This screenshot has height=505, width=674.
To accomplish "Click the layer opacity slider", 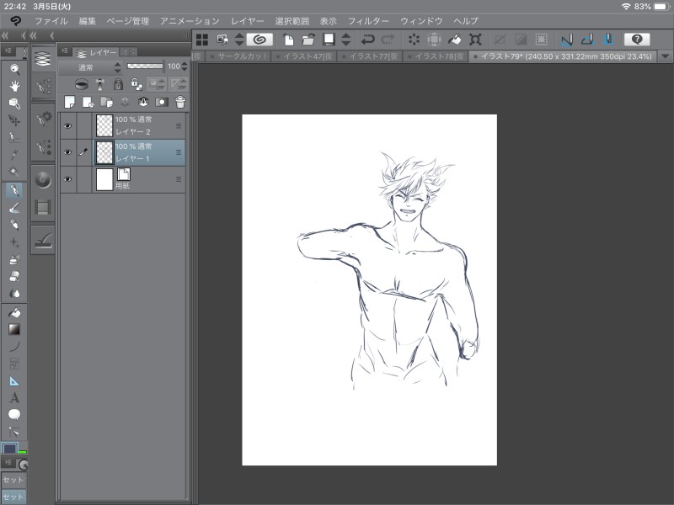I will (145, 66).
